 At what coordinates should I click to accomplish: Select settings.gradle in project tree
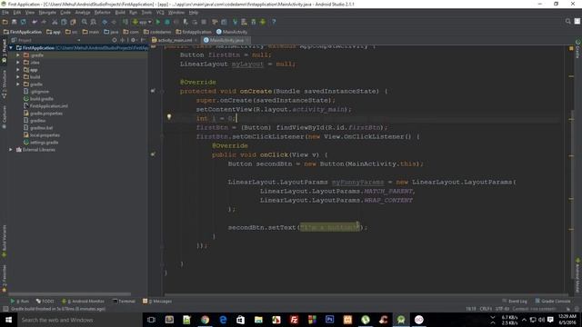click(x=41, y=143)
